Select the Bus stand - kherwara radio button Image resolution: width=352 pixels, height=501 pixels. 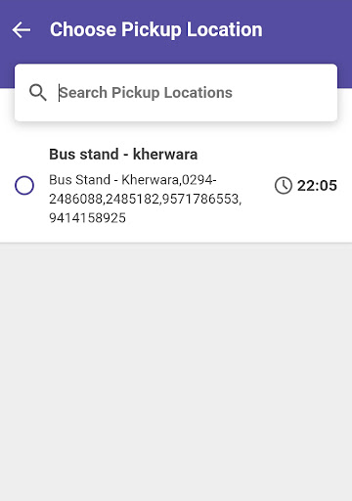coord(24,185)
